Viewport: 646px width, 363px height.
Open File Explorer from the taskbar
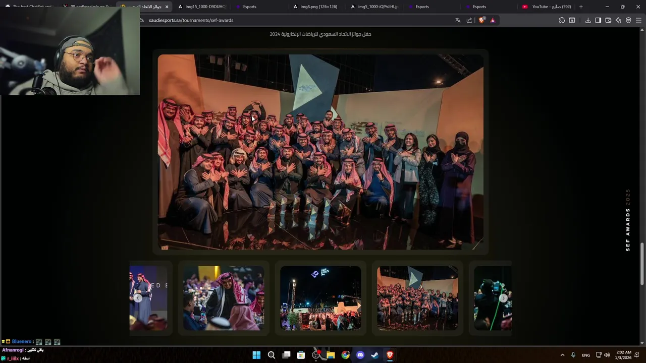pyautogui.click(x=331, y=355)
